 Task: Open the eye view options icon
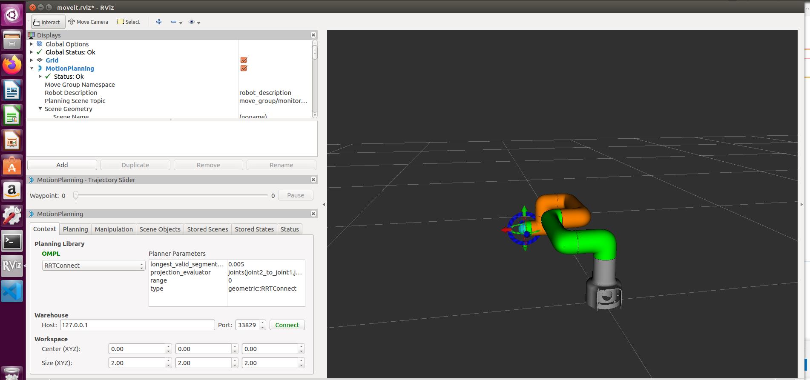pyautogui.click(x=192, y=22)
